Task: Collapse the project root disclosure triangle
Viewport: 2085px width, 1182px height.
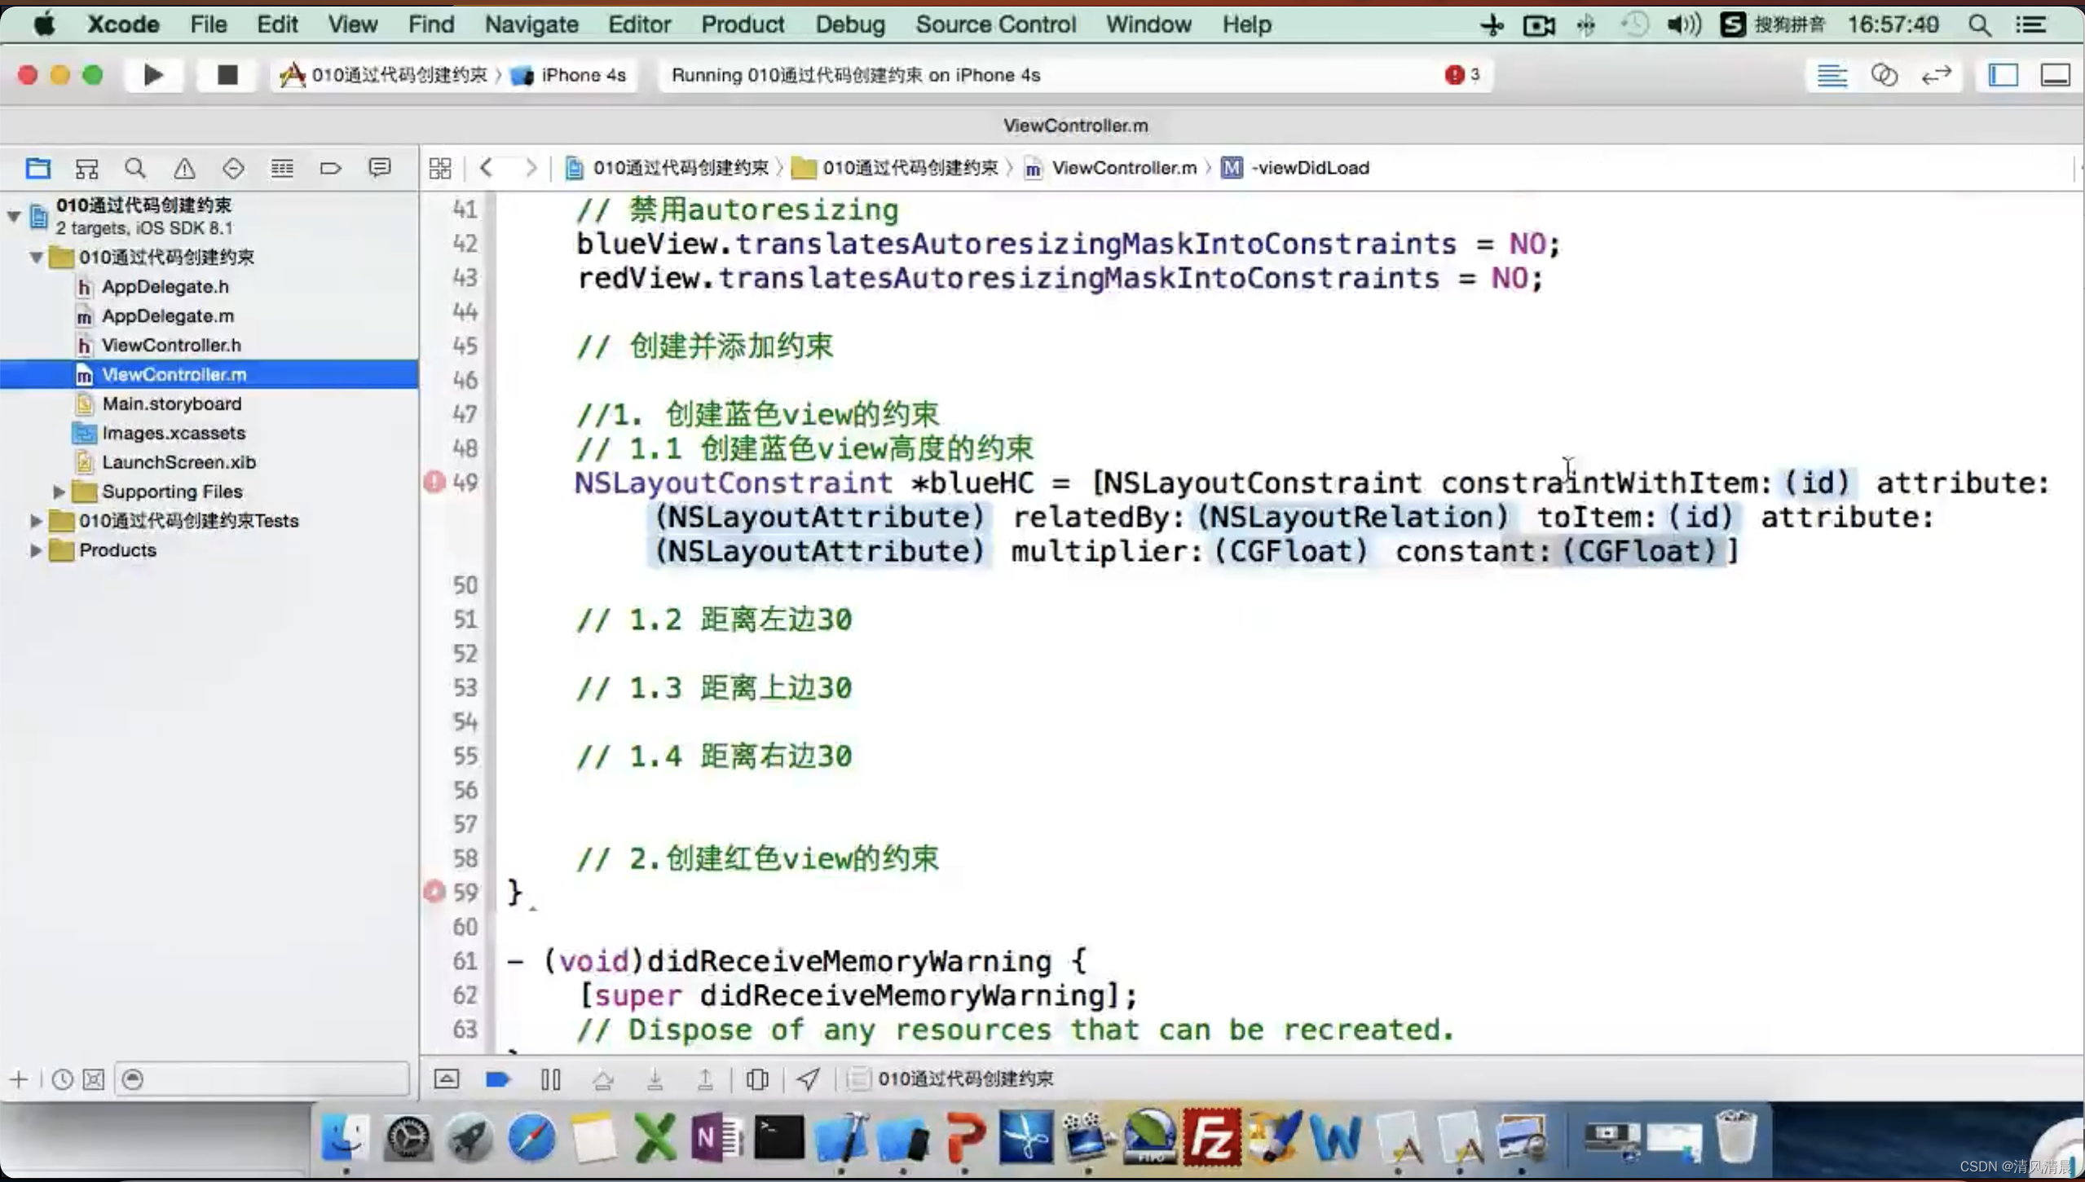Action: pos(14,216)
